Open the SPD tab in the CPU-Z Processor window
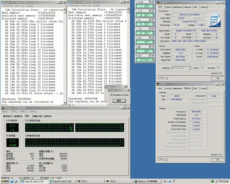 tap(195, 7)
